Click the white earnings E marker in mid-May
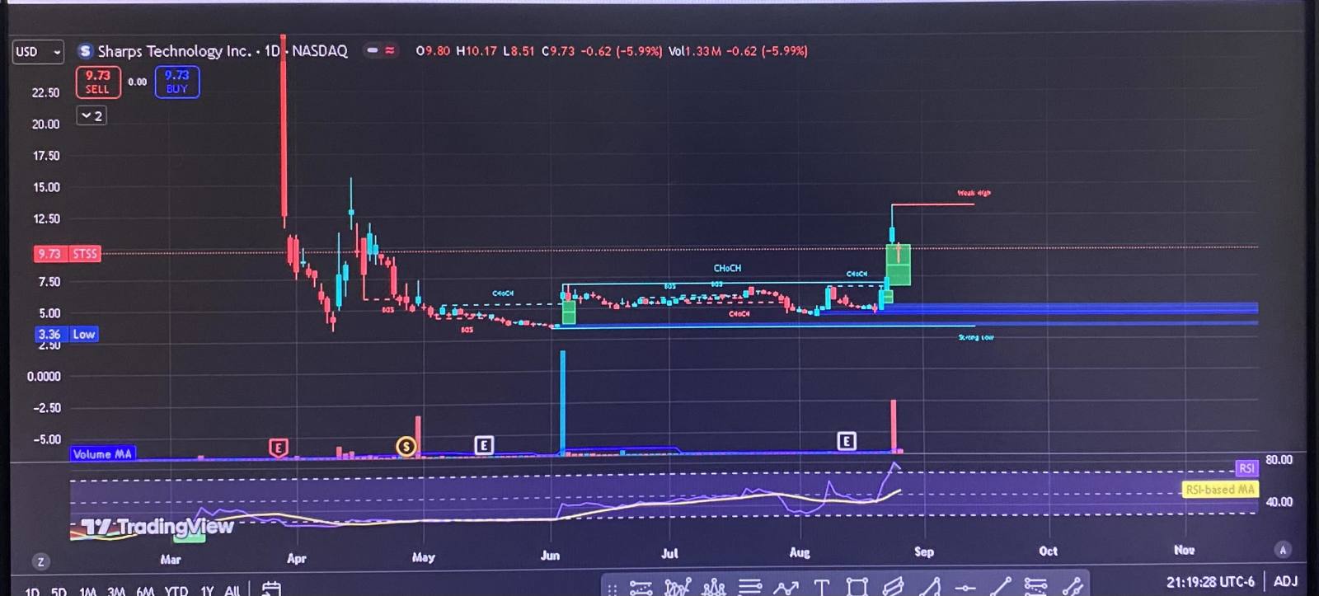The image size is (1319, 596). pyautogui.click(x=484, y=445)
